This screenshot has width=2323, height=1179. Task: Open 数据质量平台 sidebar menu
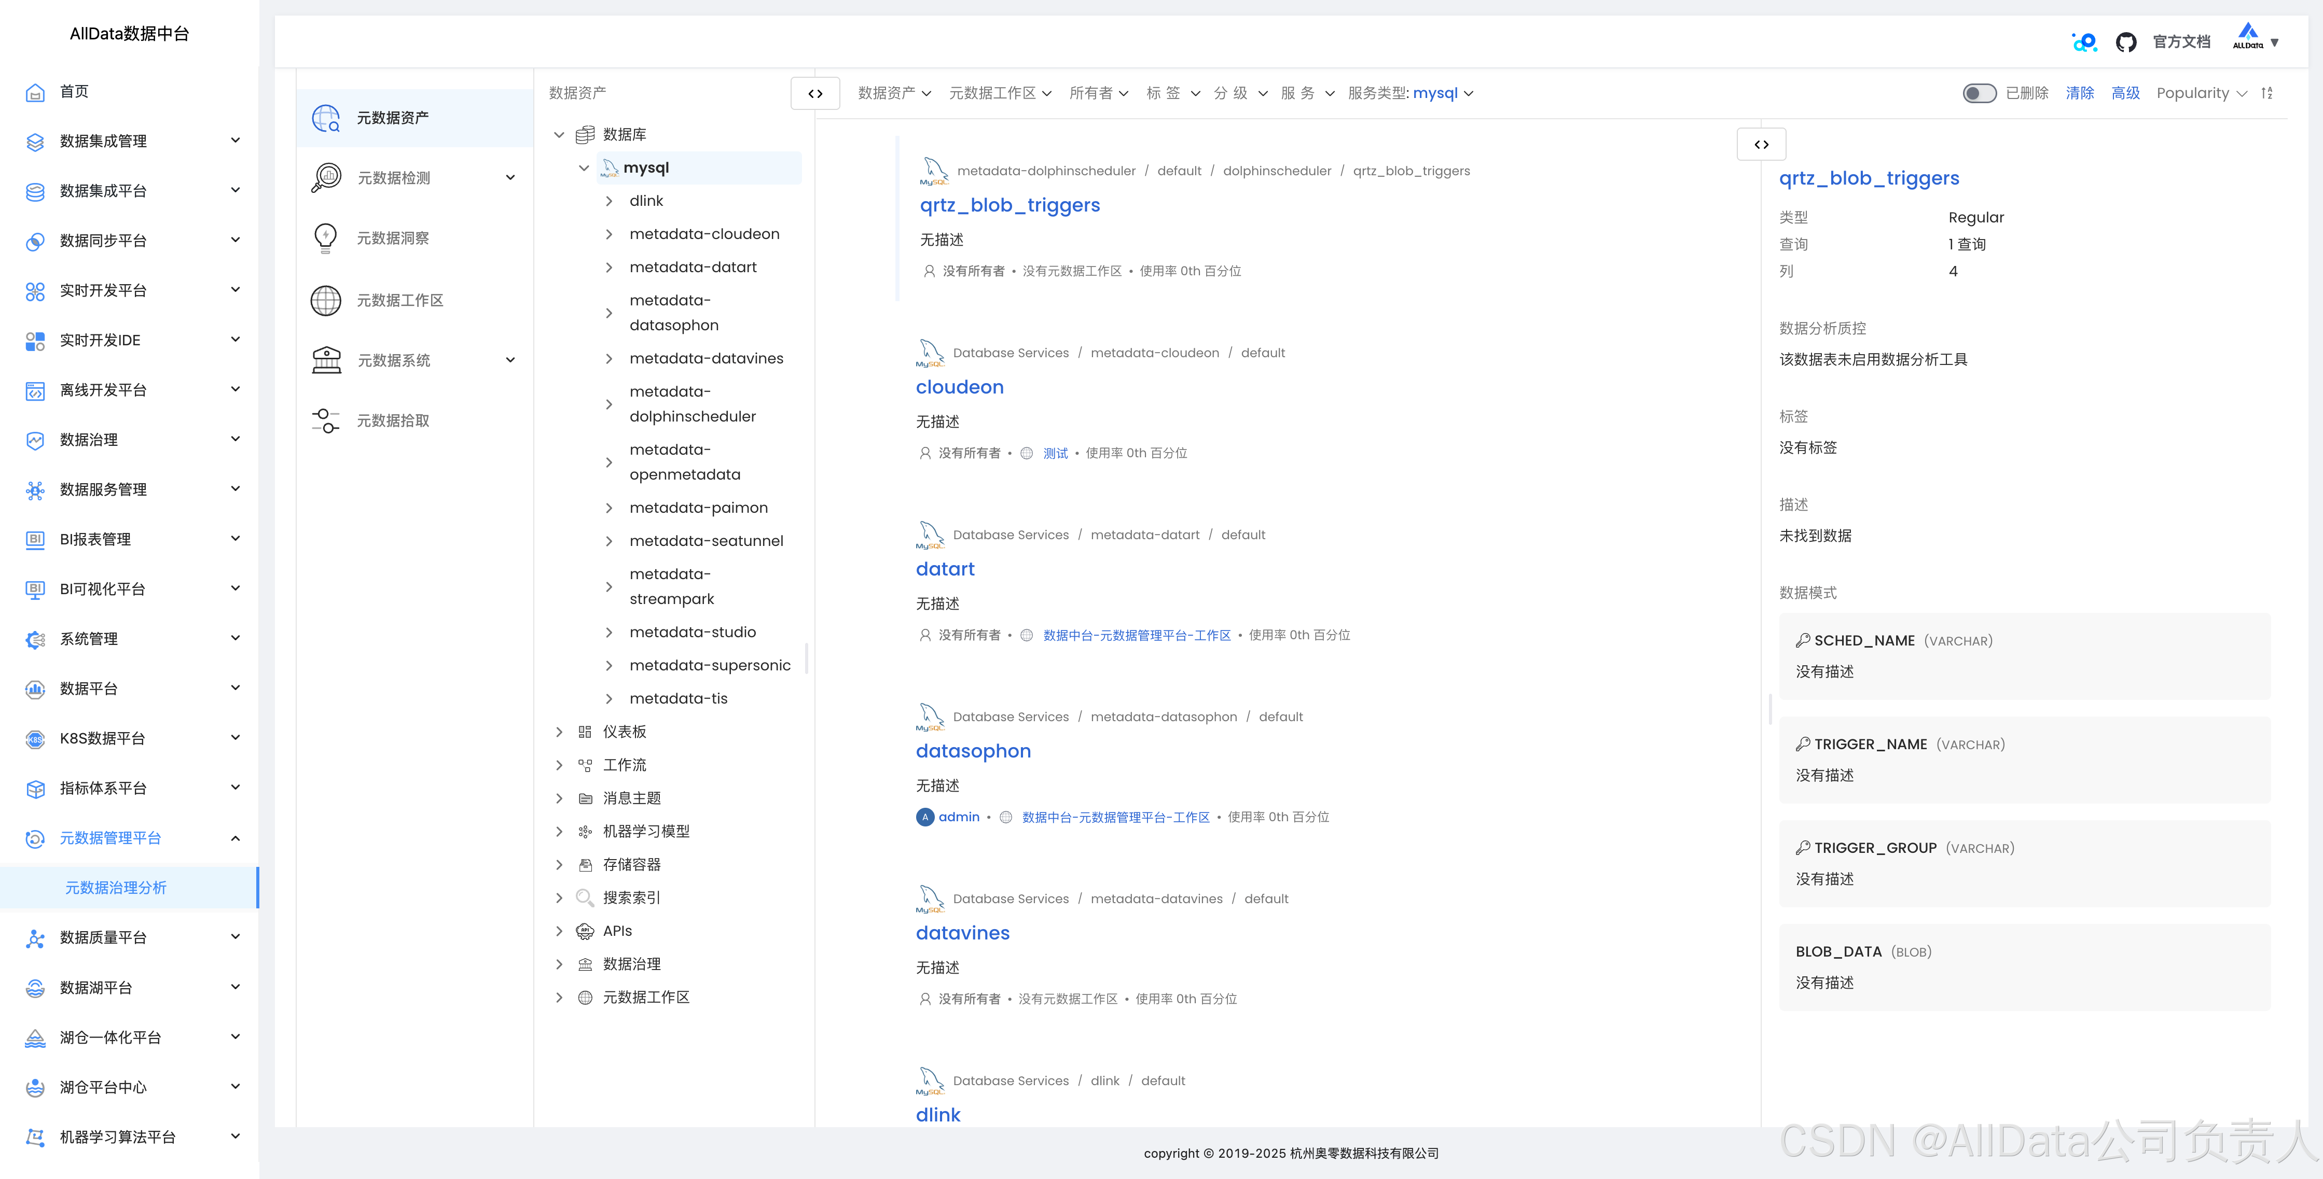tap(130, 937)
